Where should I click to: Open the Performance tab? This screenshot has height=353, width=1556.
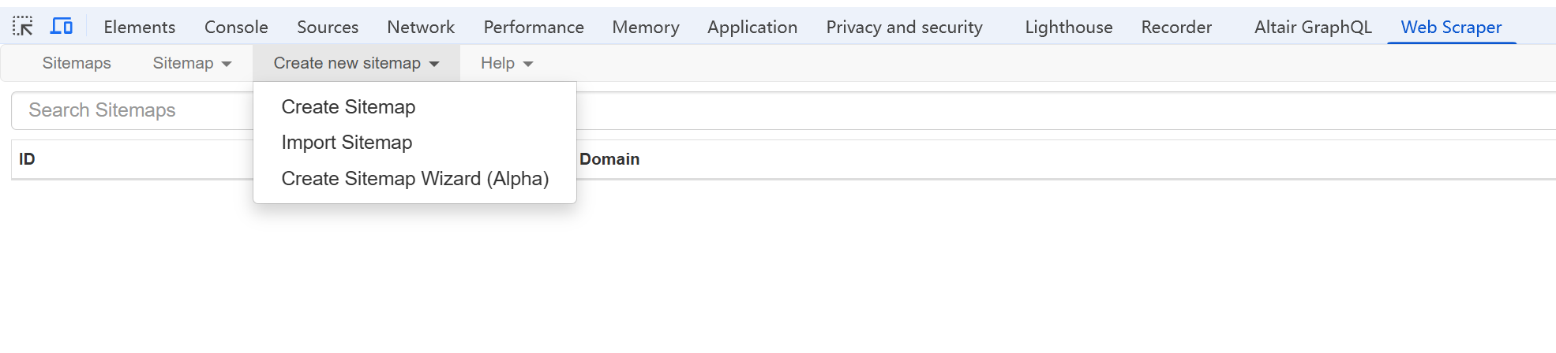click(534, 27)
